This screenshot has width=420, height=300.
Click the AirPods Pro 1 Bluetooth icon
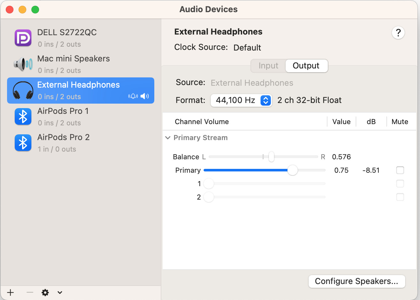click(23, 117)
